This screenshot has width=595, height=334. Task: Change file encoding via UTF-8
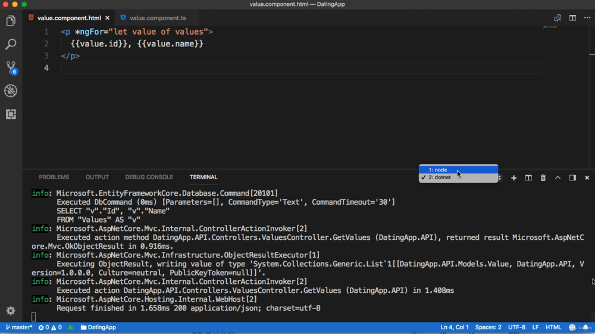[x=516, y=327]
